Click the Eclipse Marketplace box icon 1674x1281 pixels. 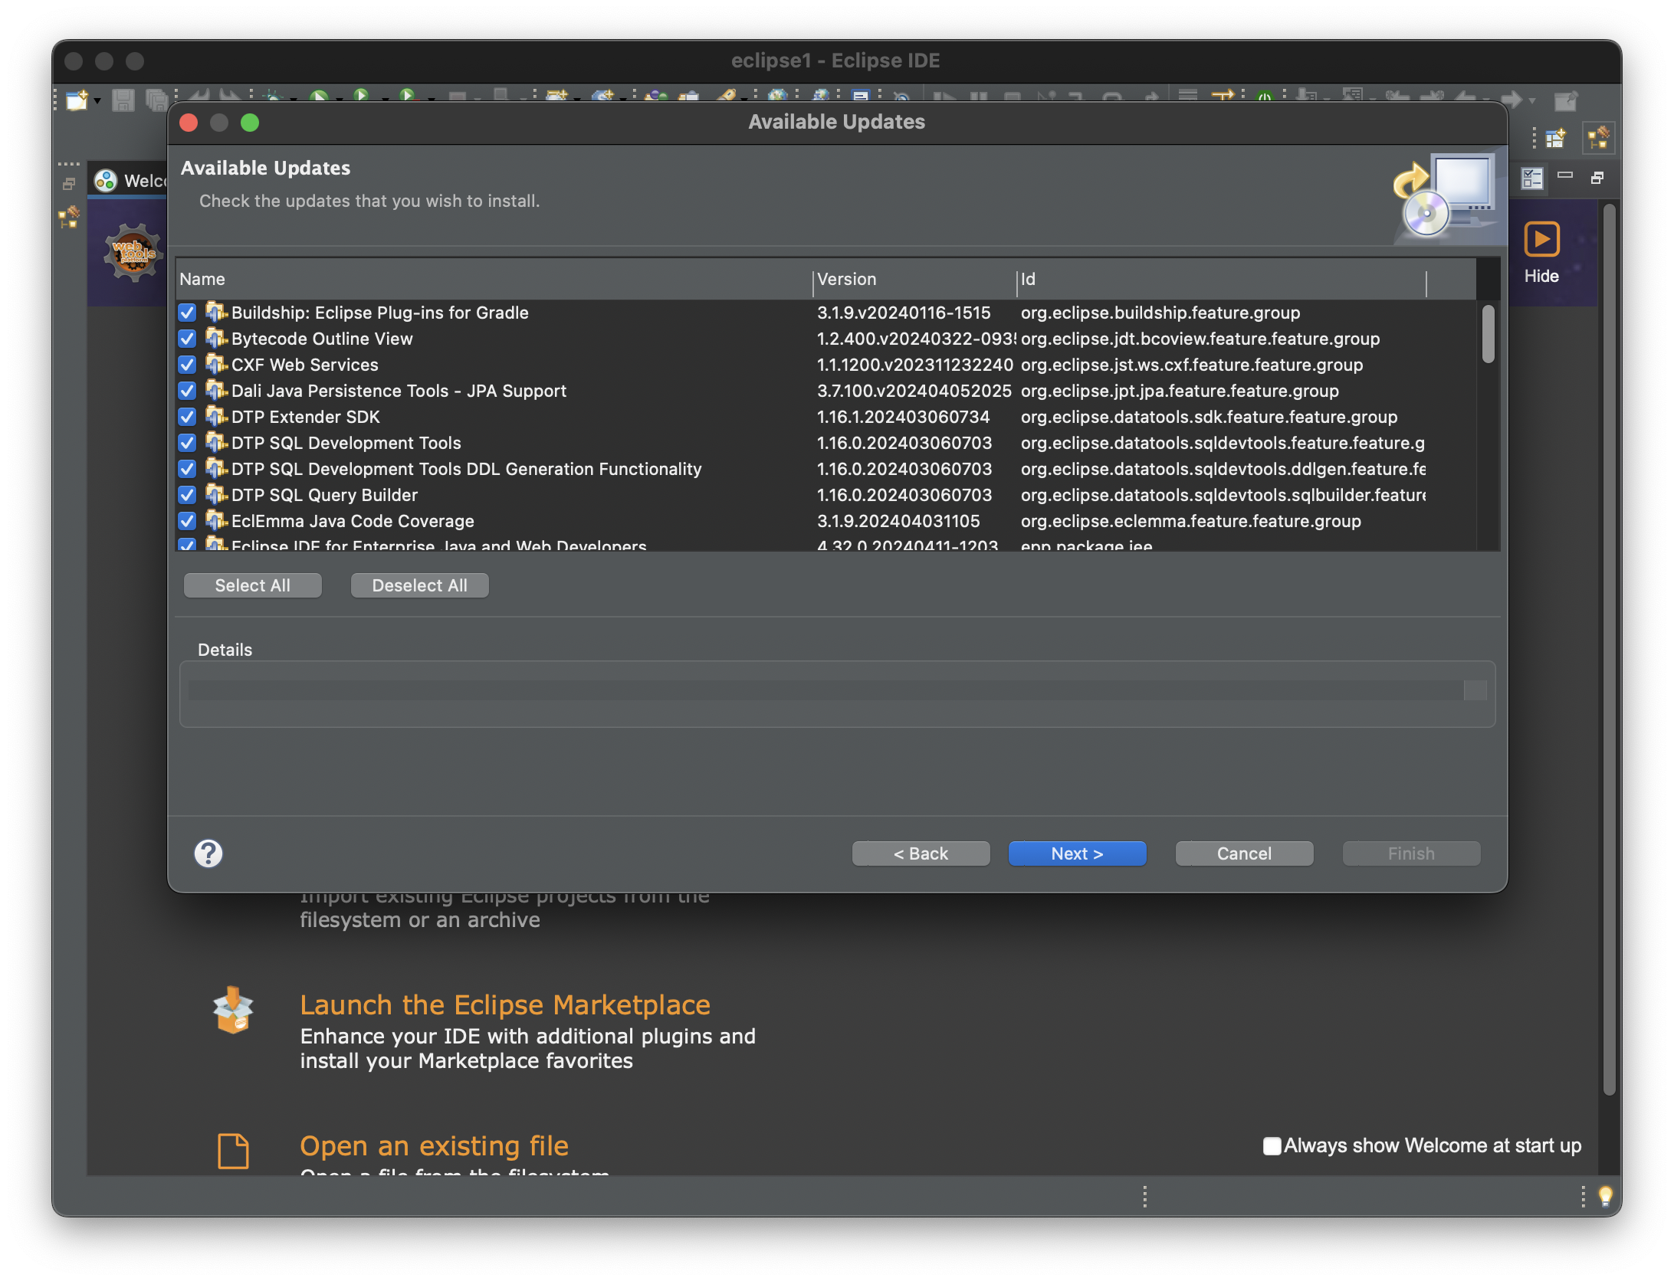pos(233,1010)
